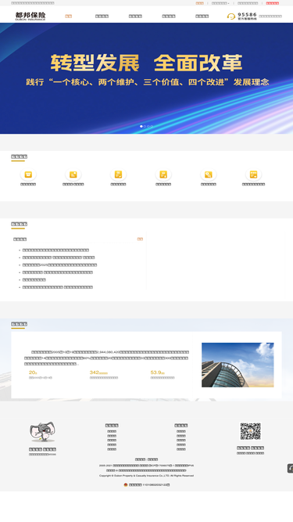
Task: Switch to the last carousel slide dot
Action: tap(152, 126)
